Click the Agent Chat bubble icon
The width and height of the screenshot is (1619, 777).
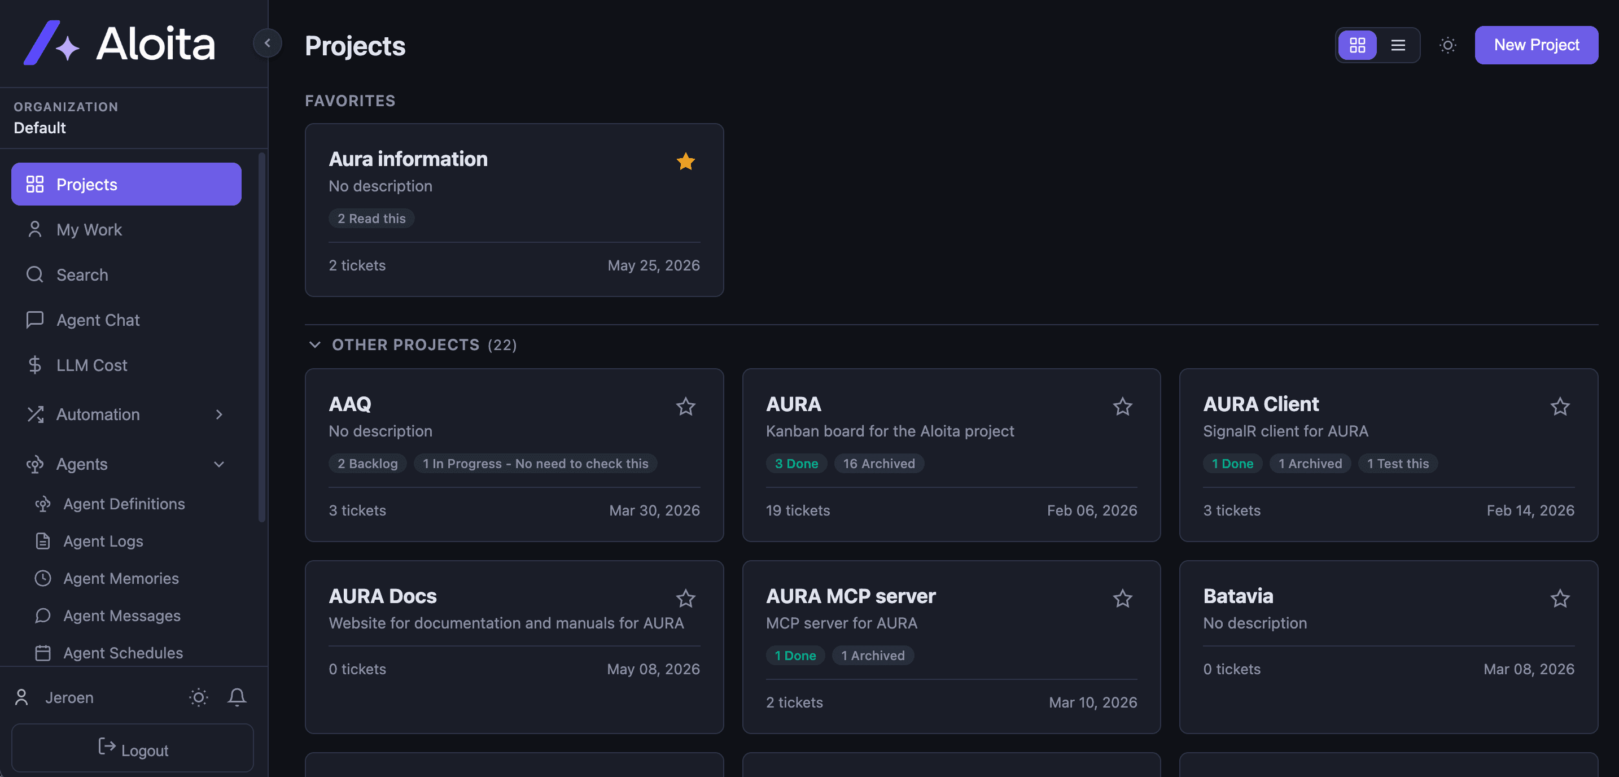(34, 320)
